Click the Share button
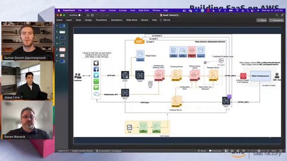The height and width of the screenshot is (161, 287). click(261, 20)
